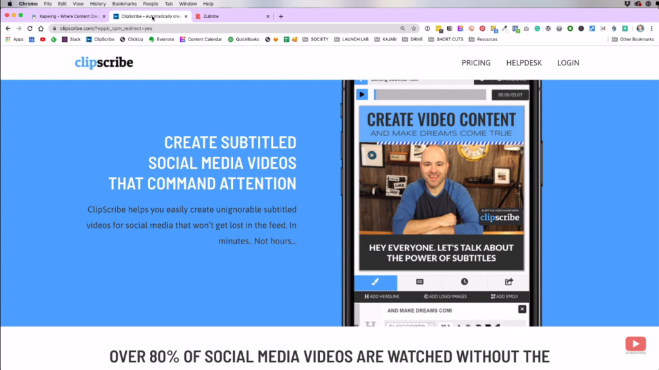659x370 pixels.
Task: Click the Grammarly extension icon
Action: [537, 28]
